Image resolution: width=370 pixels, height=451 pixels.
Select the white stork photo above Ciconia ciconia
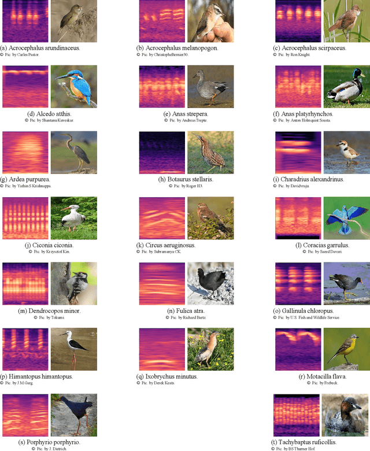point(74,218)
